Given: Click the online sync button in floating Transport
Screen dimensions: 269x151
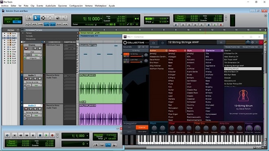Looking at the screenshot, I should click(7, 136).
